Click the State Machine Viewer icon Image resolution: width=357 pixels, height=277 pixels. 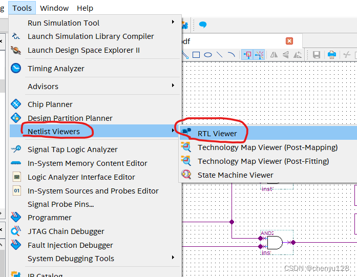pyautogui.click(x=186, y=175)
